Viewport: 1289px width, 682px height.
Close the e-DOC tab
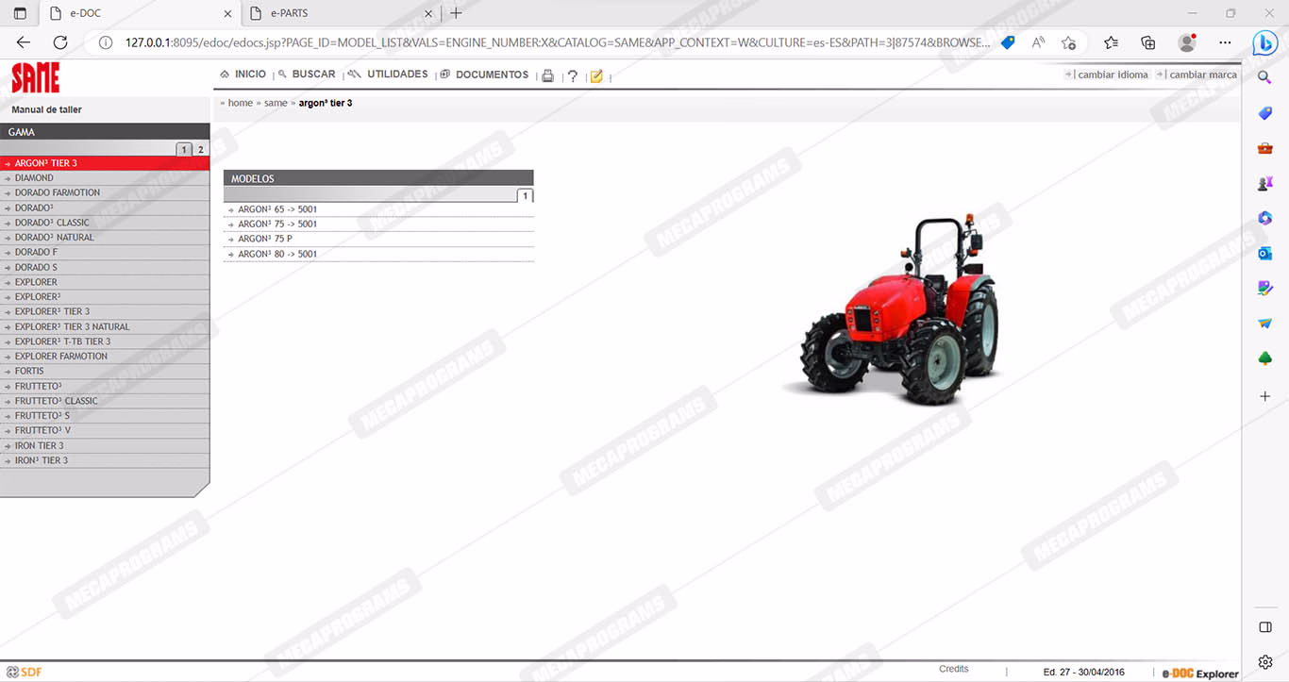point(226,13)
